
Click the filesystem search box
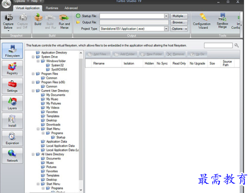(218, 45)
